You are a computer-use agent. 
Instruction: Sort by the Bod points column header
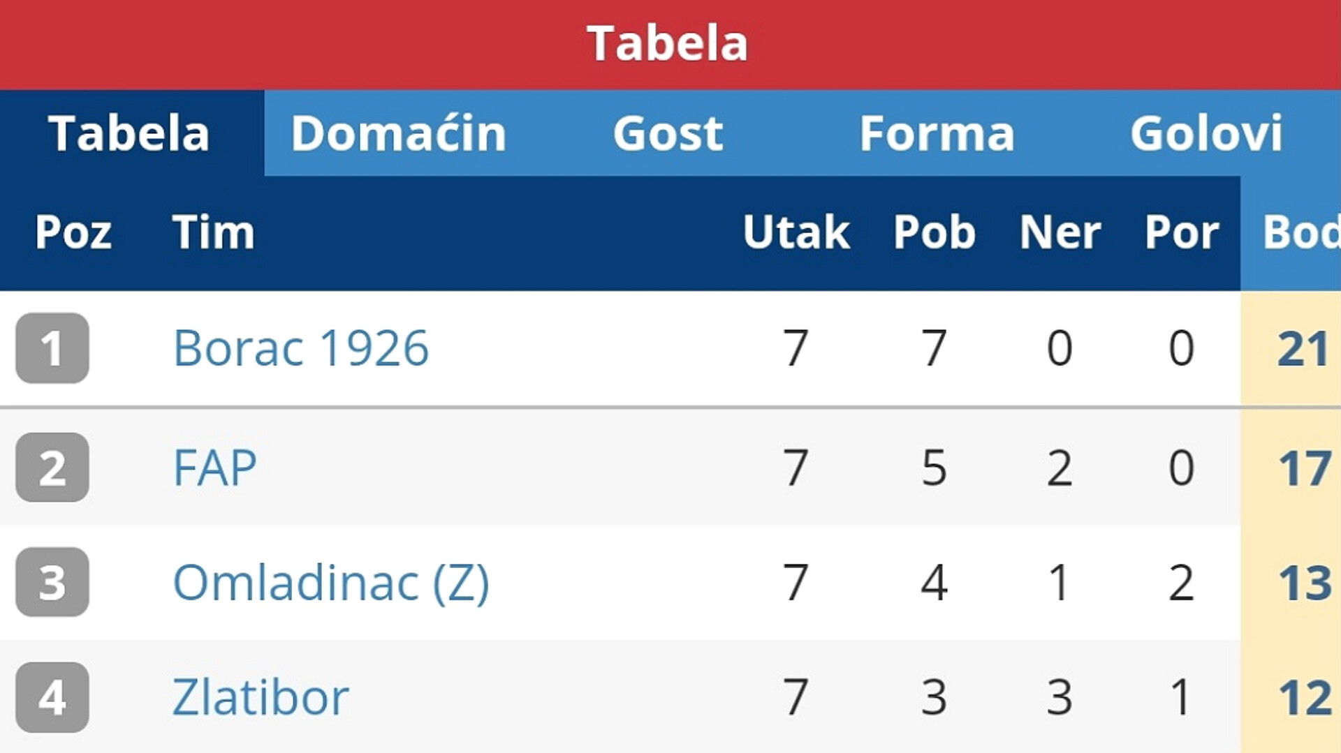point(1300,232)
